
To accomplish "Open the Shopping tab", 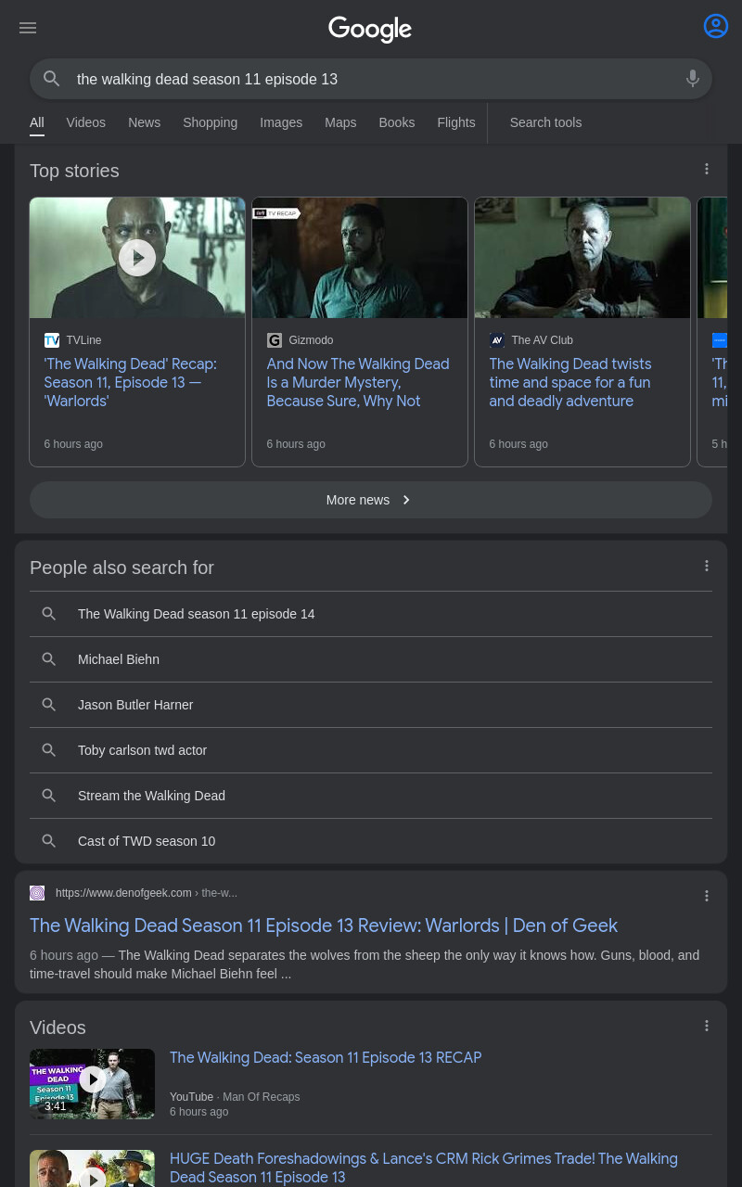I will (x=210, y=122).
